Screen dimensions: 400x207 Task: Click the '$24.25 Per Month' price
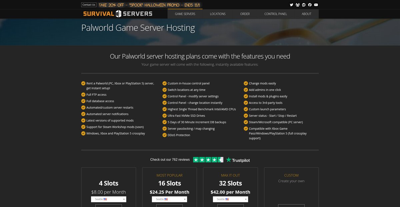[169, 192]
